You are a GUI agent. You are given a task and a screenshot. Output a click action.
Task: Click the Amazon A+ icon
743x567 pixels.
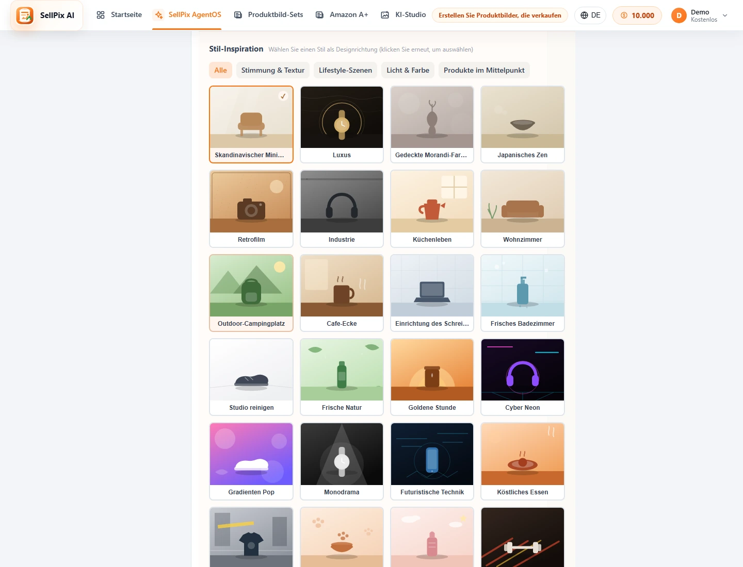(320, 15)
